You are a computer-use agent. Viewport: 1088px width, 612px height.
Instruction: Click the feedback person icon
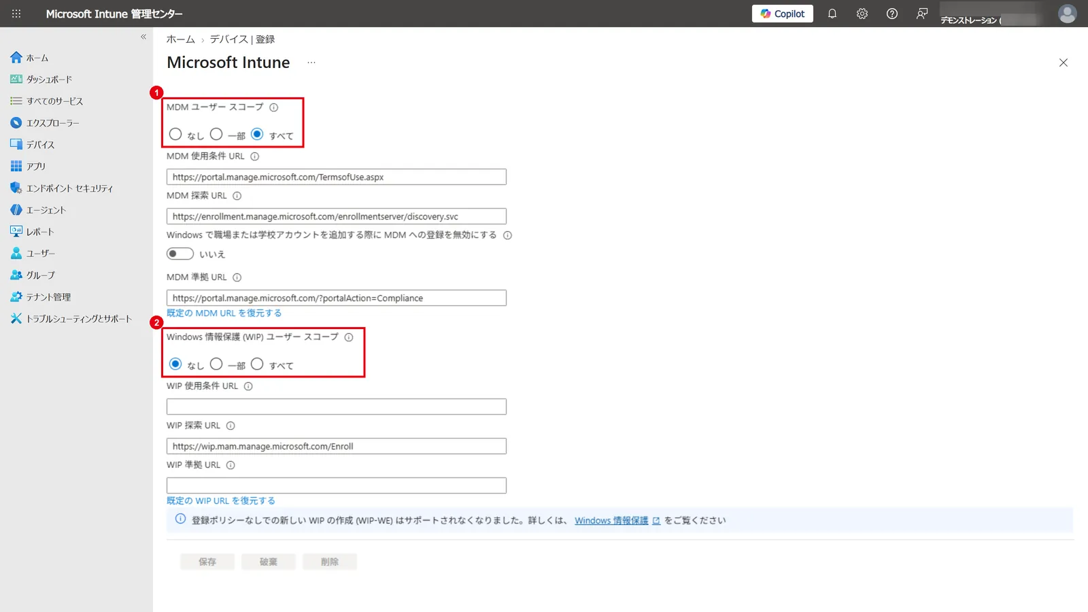tap(921, 14)
